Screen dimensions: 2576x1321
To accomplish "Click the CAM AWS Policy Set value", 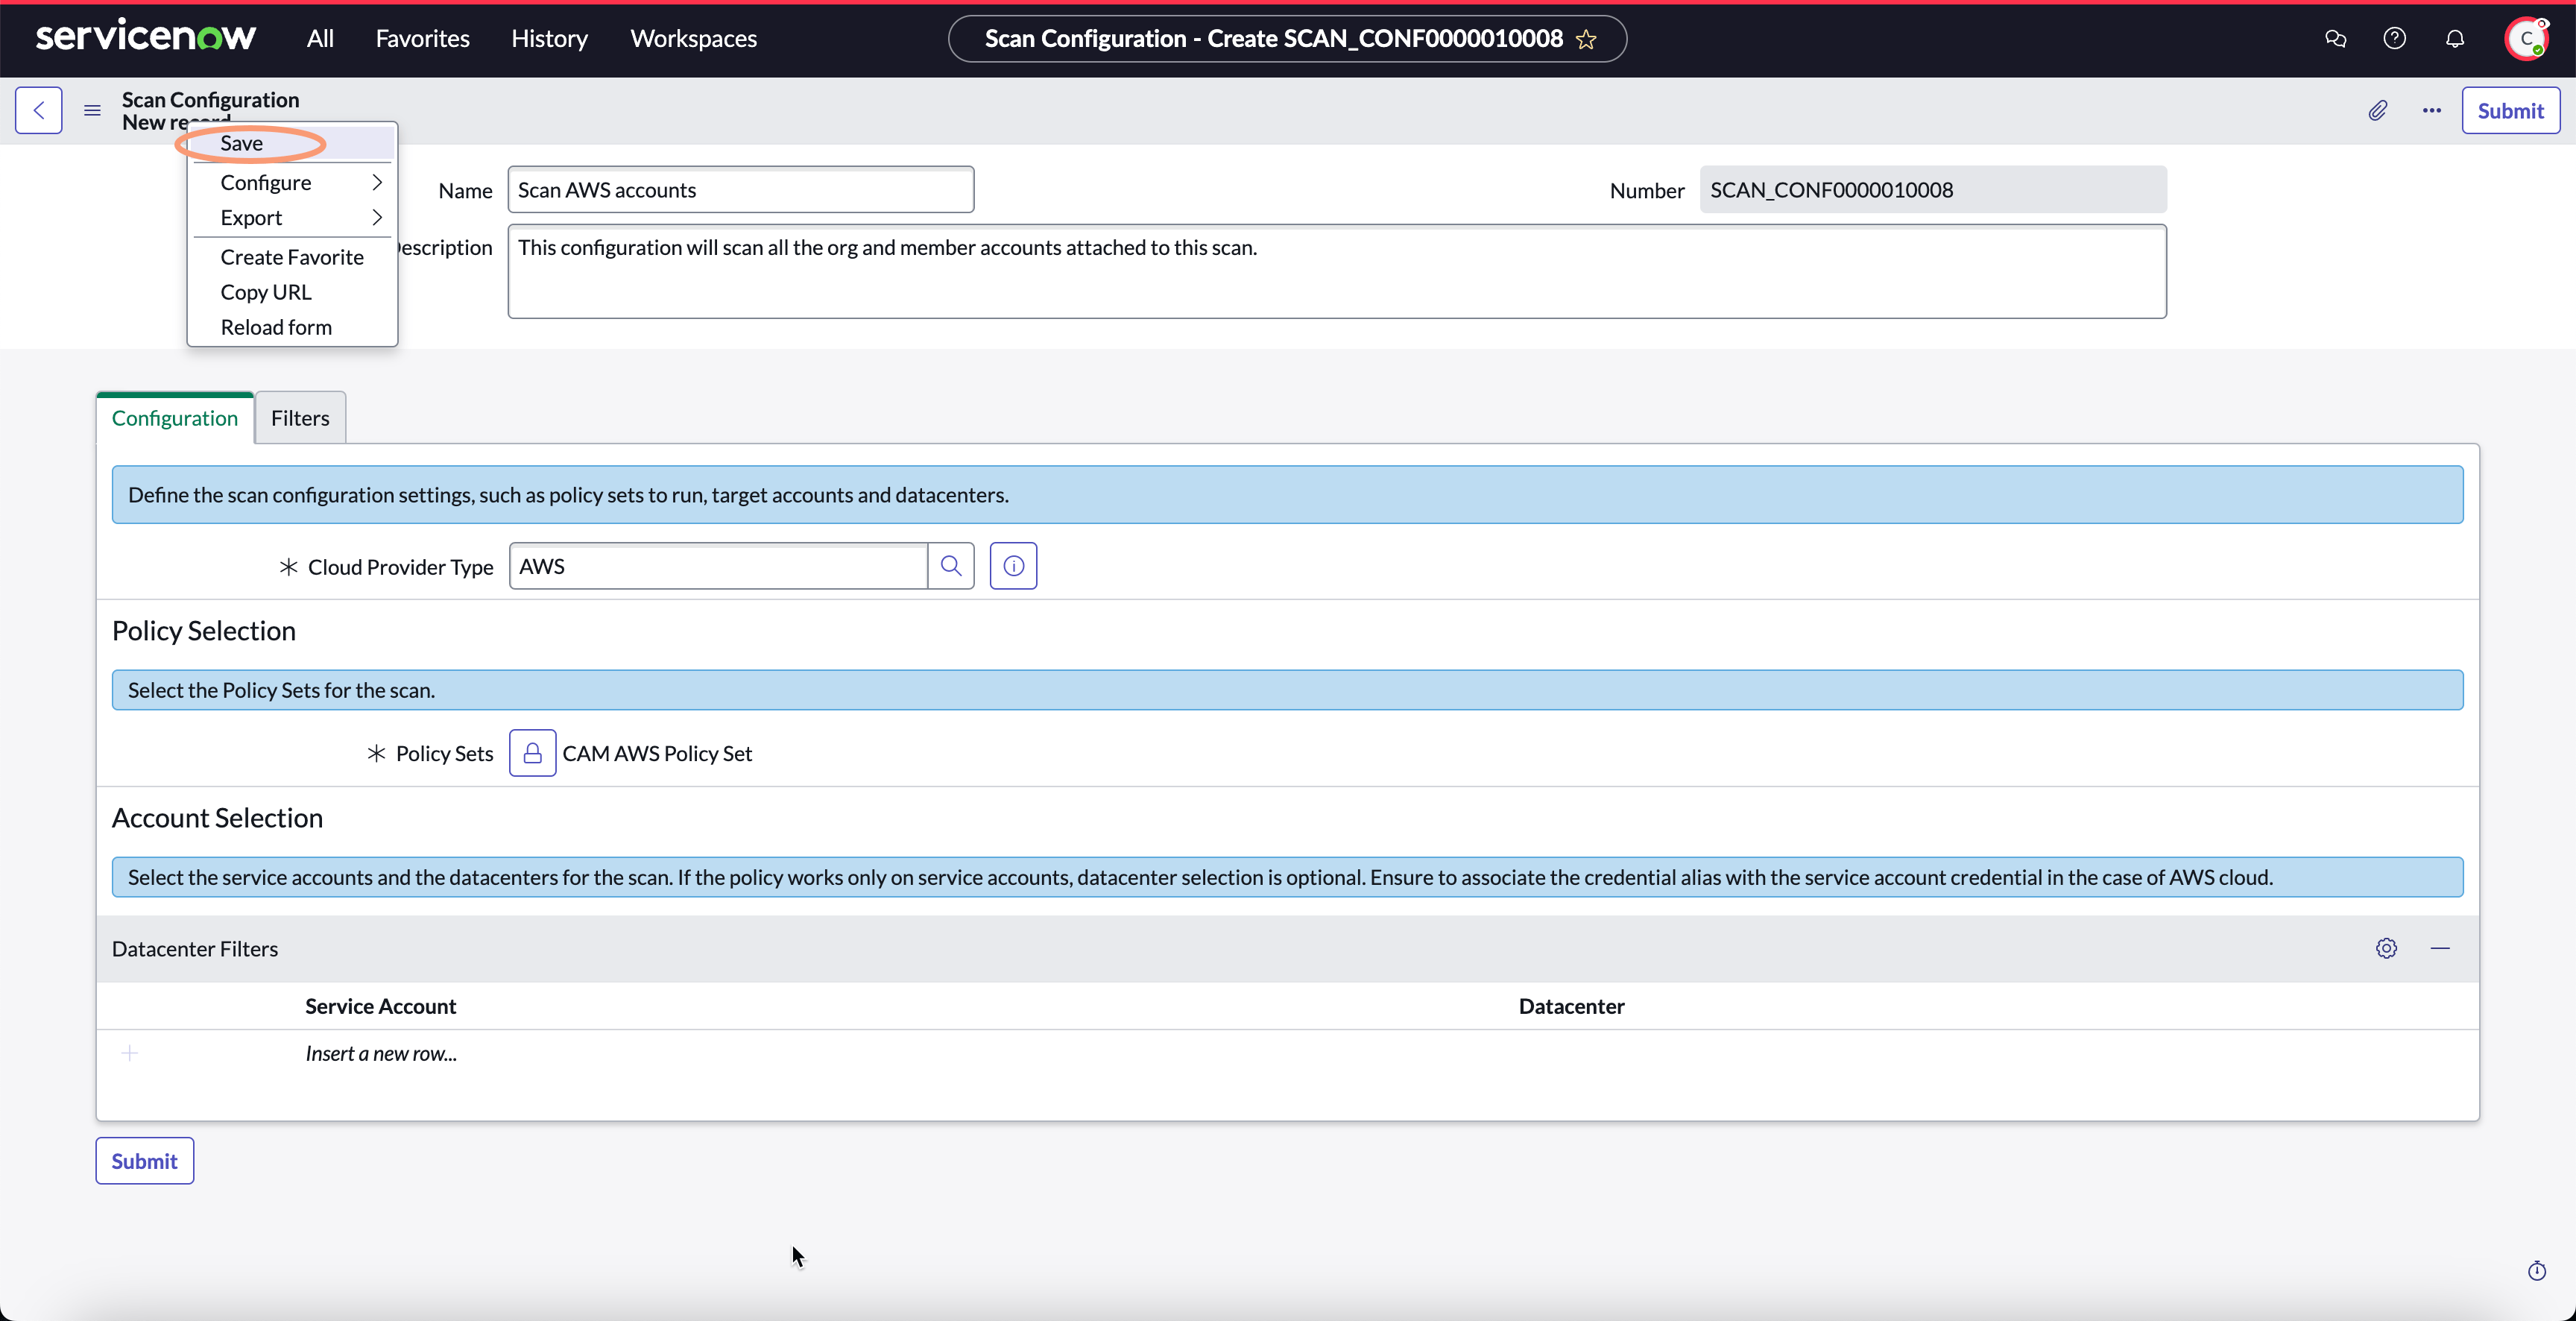I will [x=657, y=753].
